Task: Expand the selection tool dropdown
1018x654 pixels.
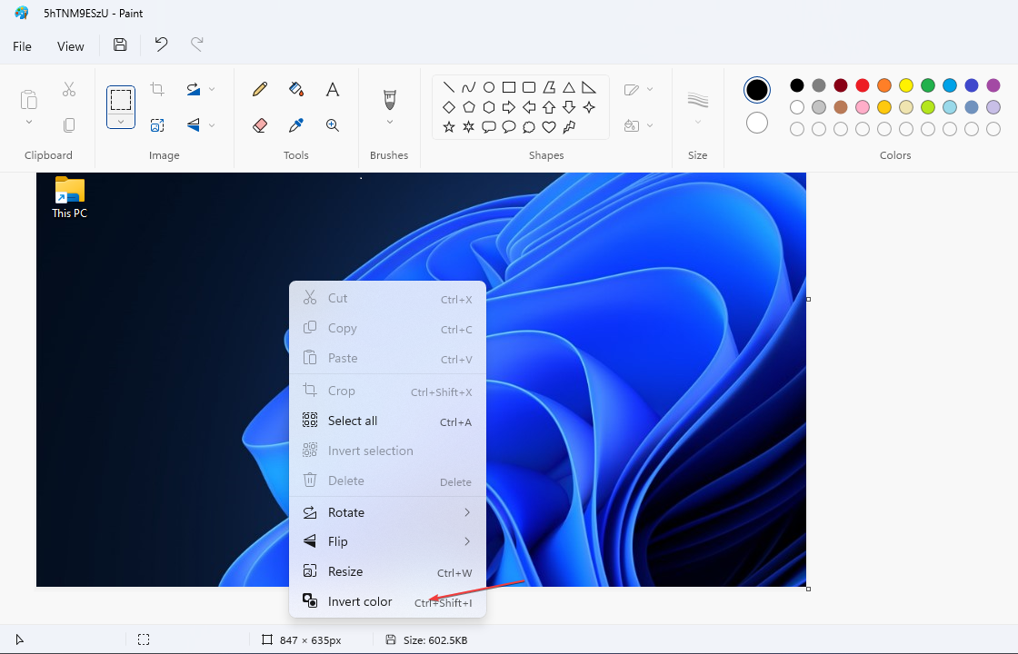Action: coord(121,121)
